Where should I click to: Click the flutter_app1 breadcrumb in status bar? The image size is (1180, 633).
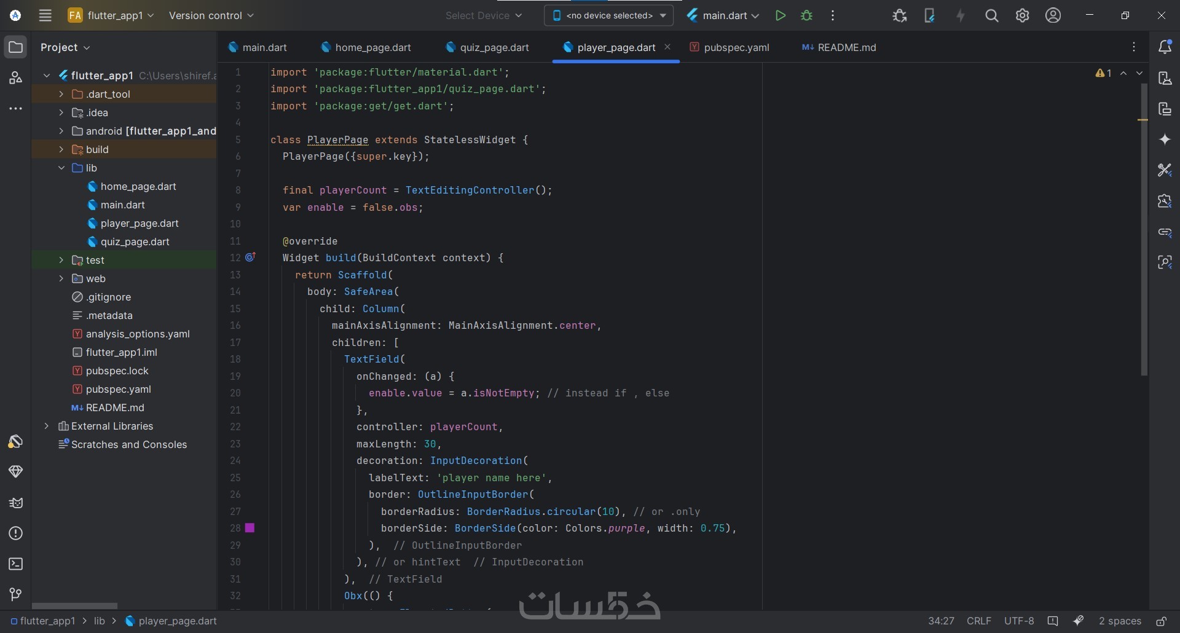coord(42,621)
